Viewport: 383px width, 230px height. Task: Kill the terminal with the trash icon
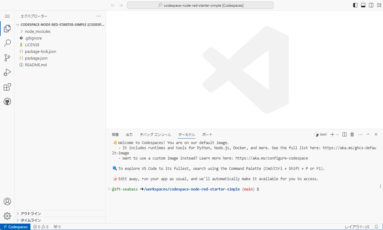pos(352,134)
